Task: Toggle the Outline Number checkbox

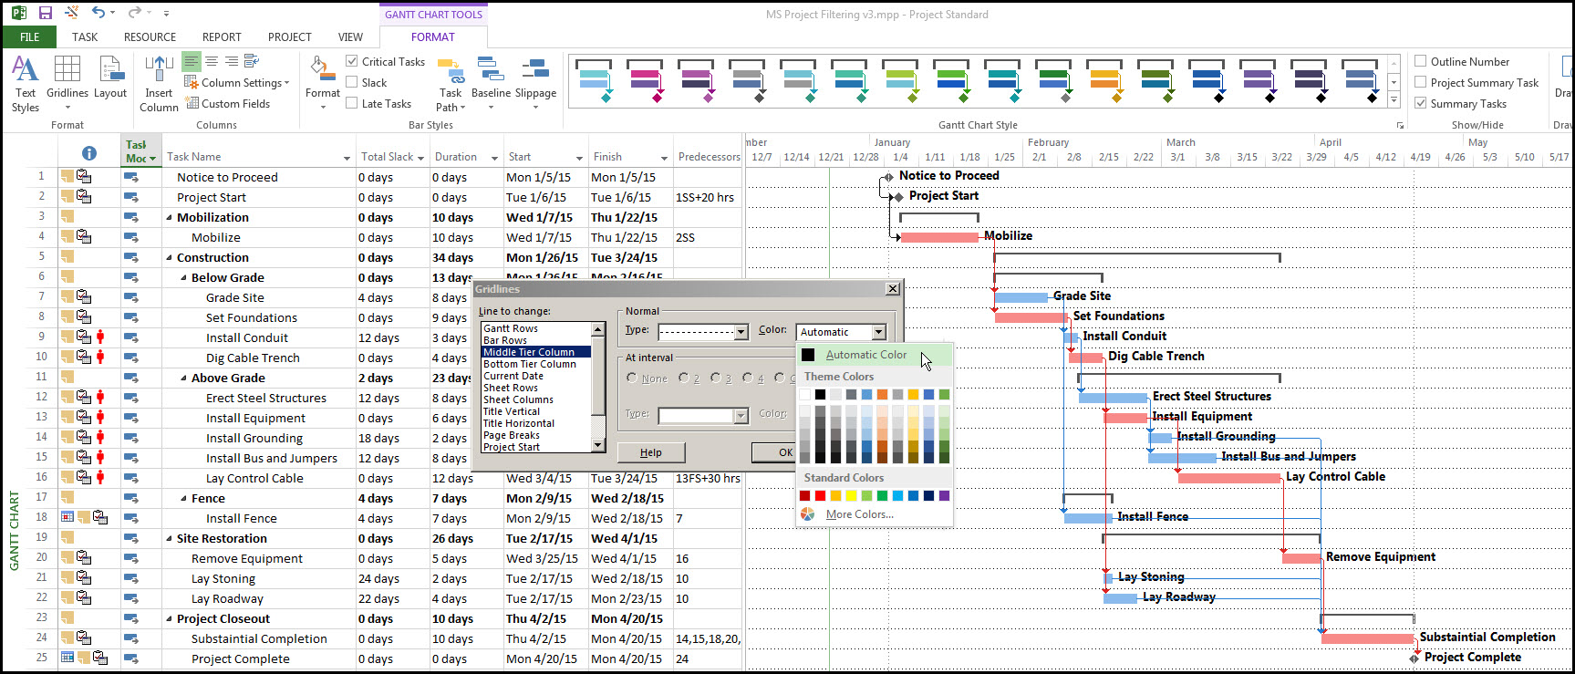Action: click(x=1420, y=61)
